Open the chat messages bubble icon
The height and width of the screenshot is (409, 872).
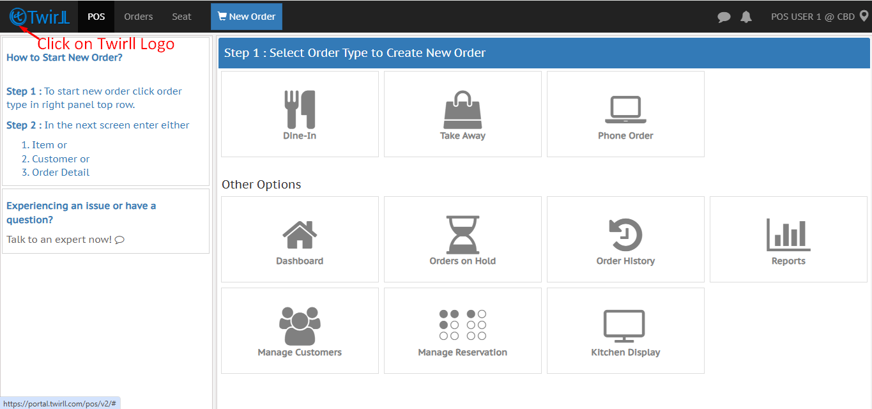pos(724,17)
